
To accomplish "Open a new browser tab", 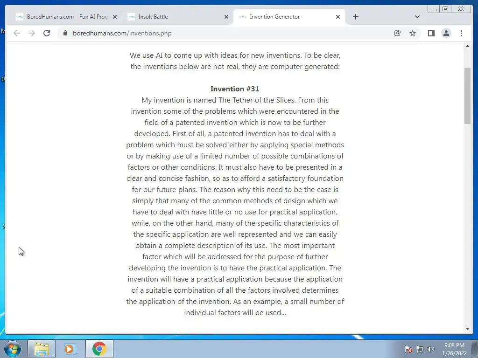I will coord(355,17).
